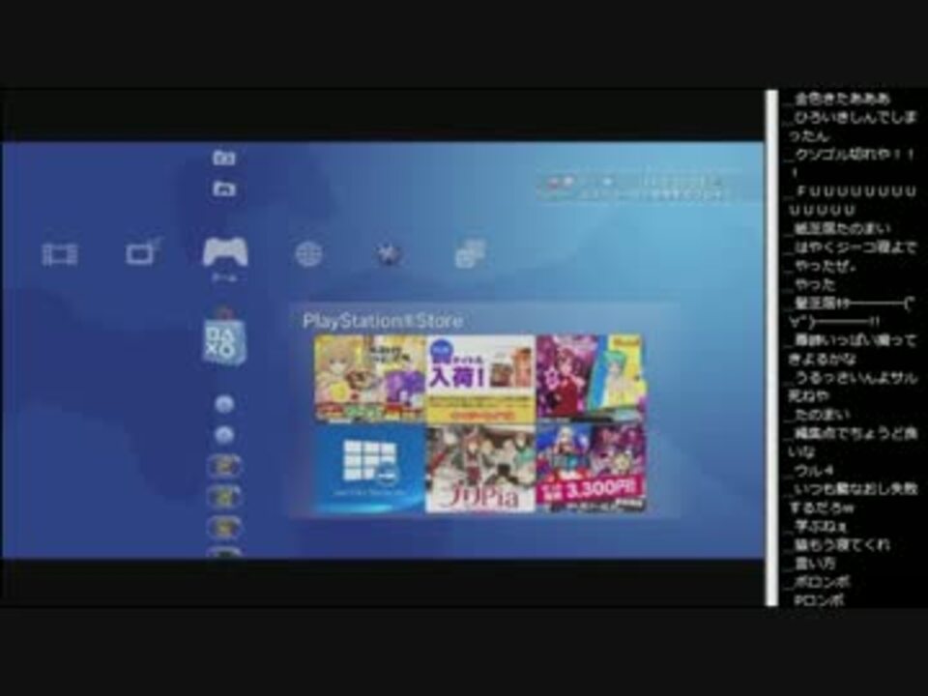Open the top-left anime promo tile in Store
This screenshot has width=928, height=696.
(370, 379)
